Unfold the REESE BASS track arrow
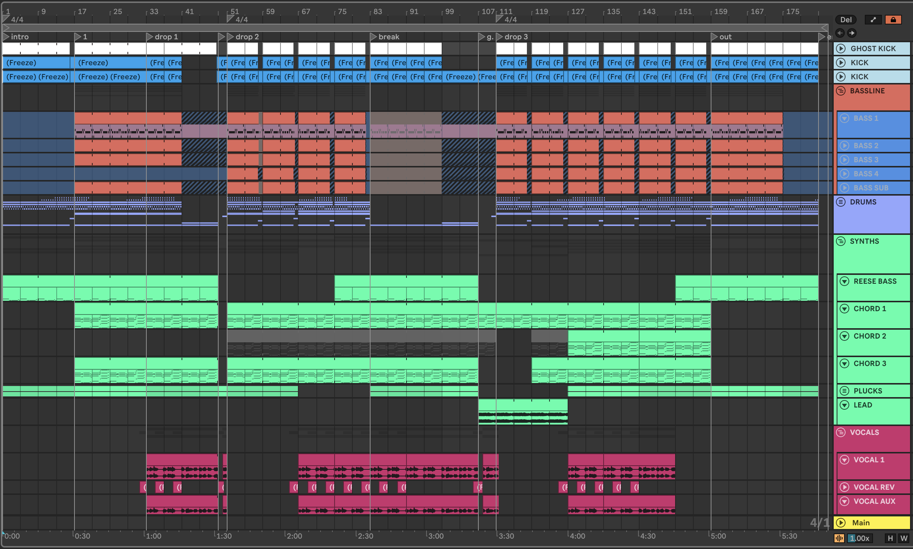This screenshot has height=549, width=913. click(x=844, y=281)
